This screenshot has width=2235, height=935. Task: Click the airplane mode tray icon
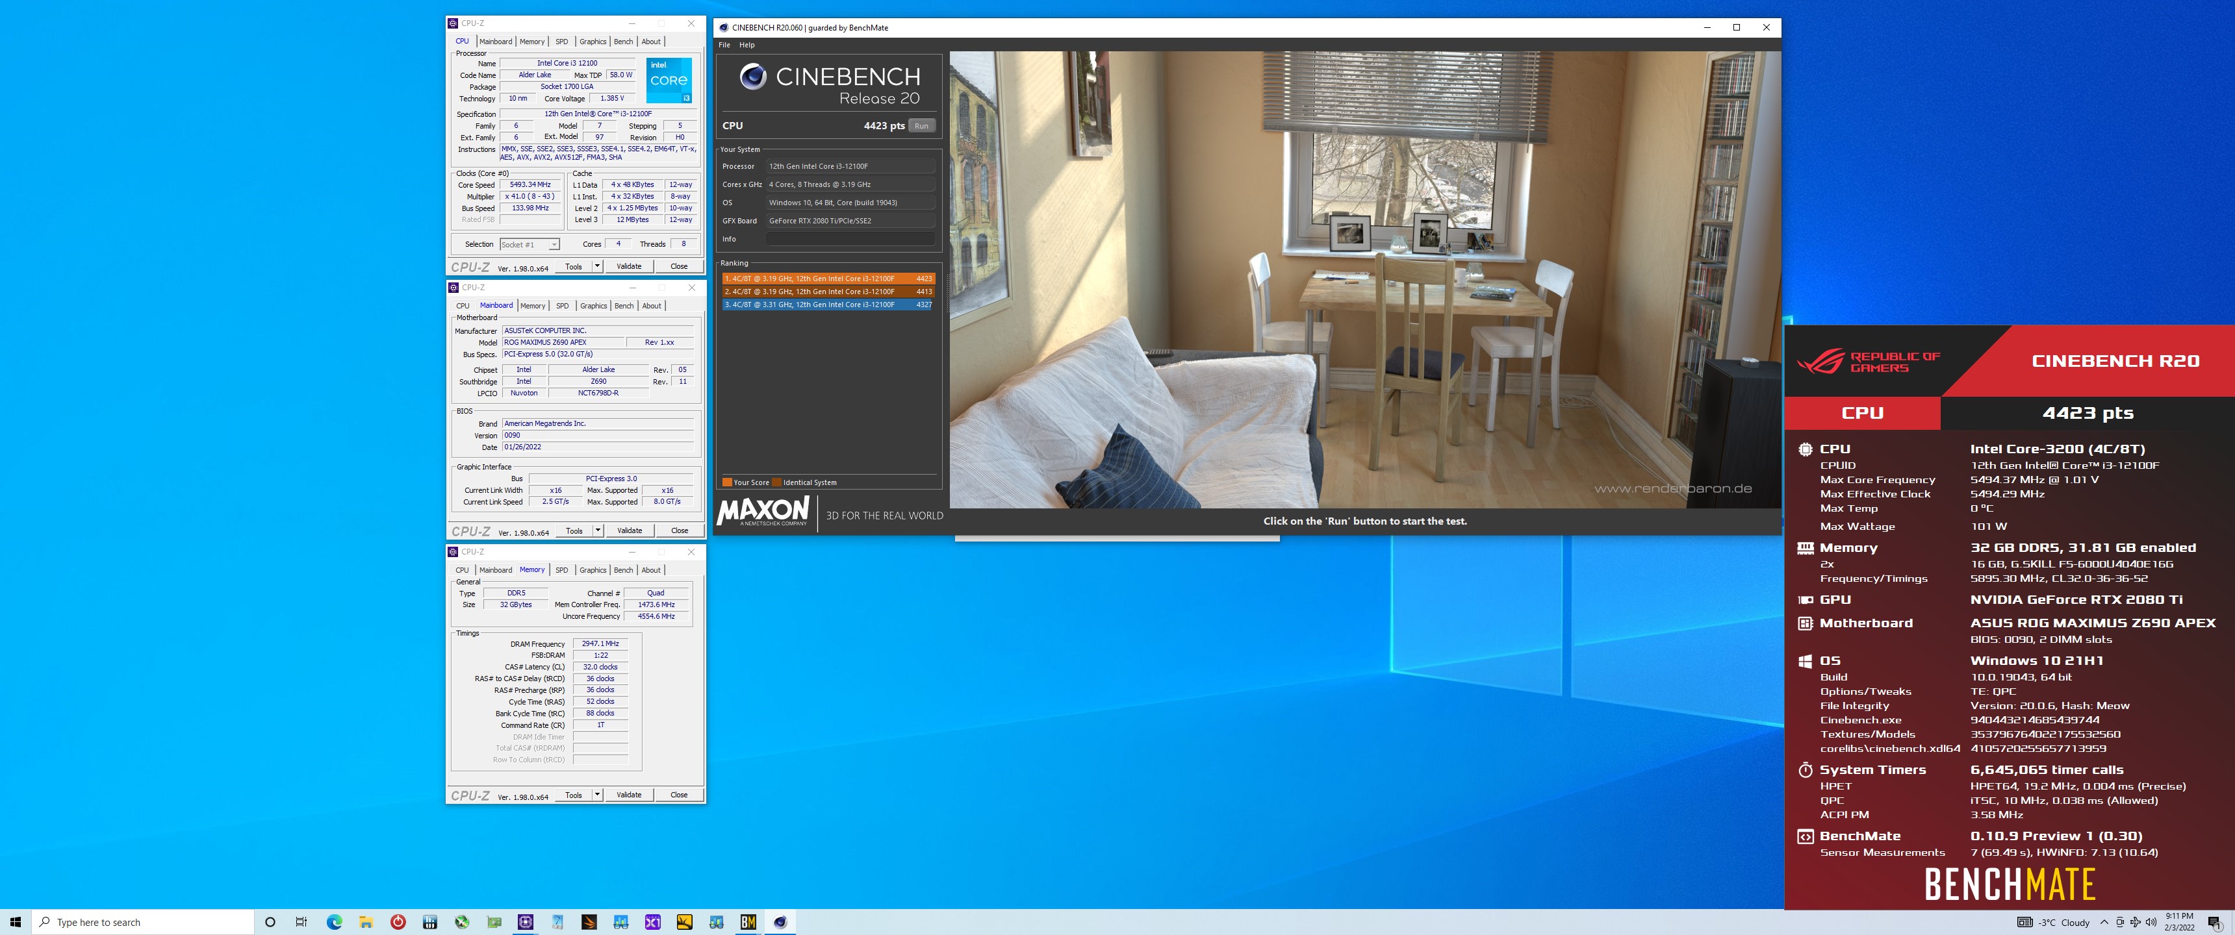tap(2135, 922)
